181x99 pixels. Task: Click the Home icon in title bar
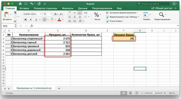point(20,4)
